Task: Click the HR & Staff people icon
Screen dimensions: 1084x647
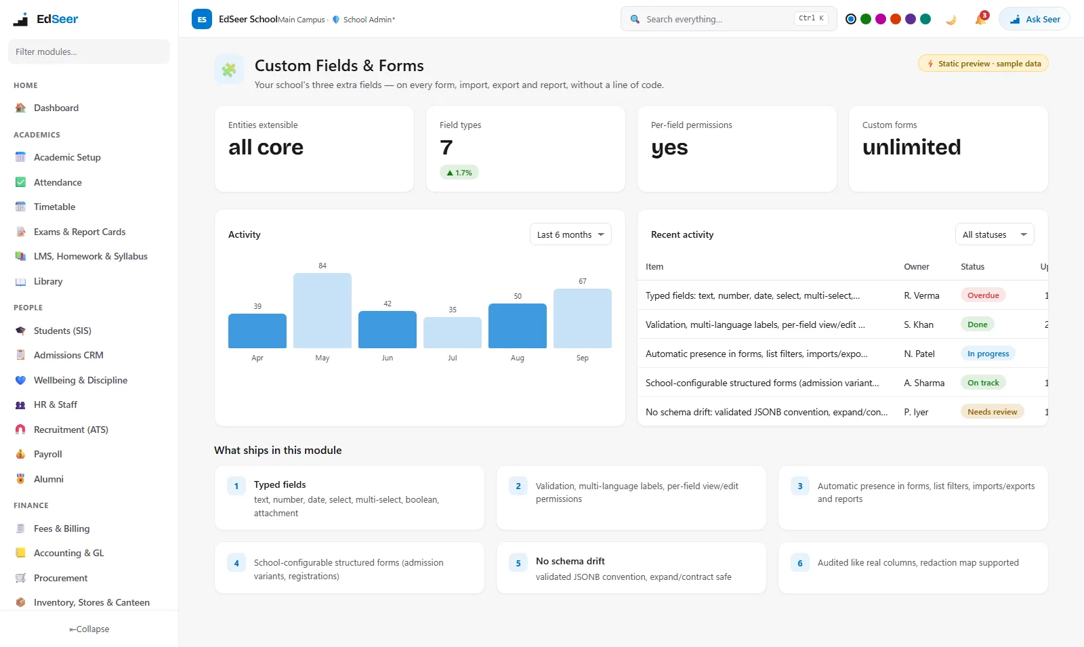Action: pyautogui.click(x=20, y=404)
